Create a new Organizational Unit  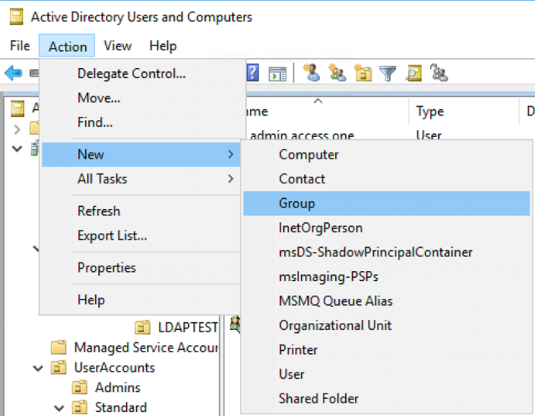[x=387, y=325]
